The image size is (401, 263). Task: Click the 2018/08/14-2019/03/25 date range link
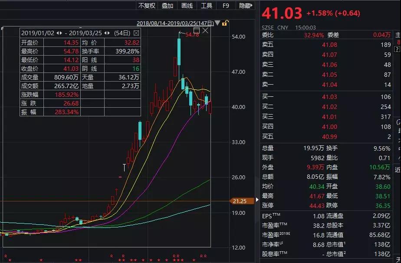click(175, 23)
